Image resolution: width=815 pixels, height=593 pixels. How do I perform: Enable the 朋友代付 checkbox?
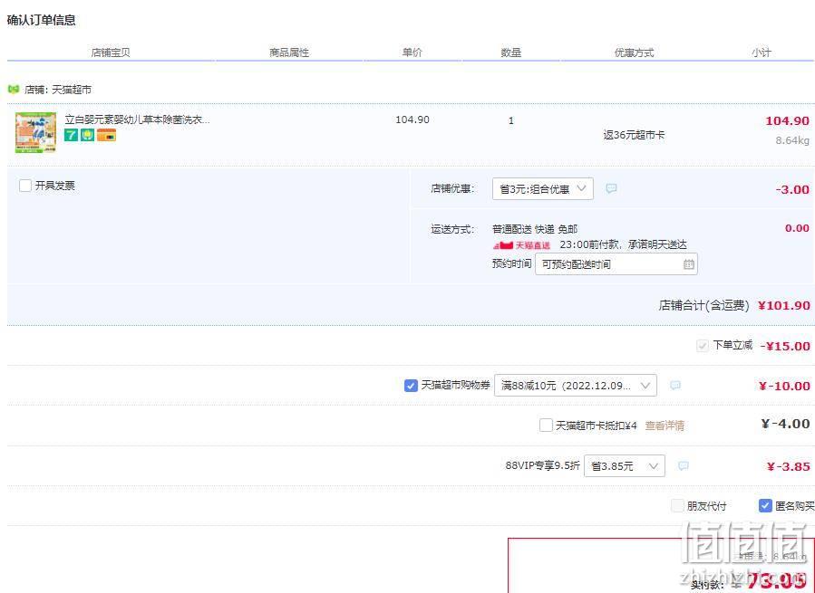tap(677, 505)
